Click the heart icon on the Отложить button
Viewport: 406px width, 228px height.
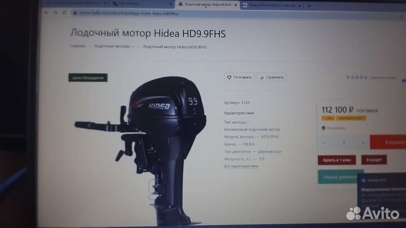pyautogui.click(x=229, y=77)
